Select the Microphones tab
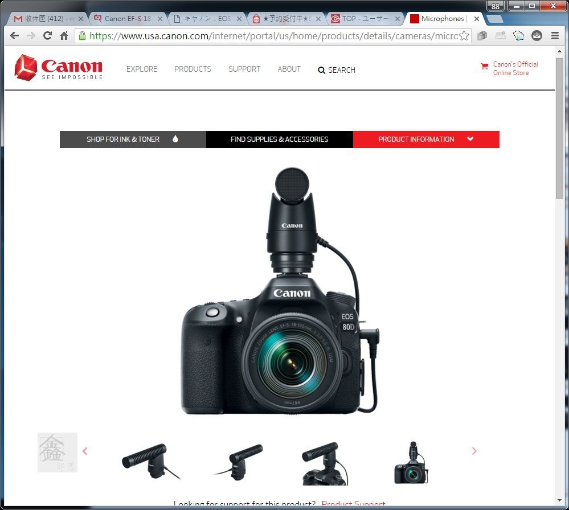 [x=444, y=19]
